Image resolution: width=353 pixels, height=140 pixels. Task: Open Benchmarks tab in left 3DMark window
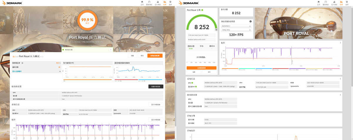click(149, 3)
